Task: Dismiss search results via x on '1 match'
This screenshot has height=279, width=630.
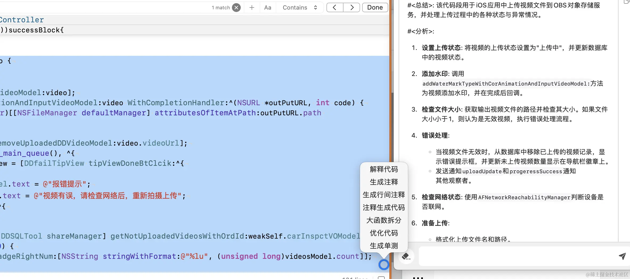Action: (x=236, y=7)
